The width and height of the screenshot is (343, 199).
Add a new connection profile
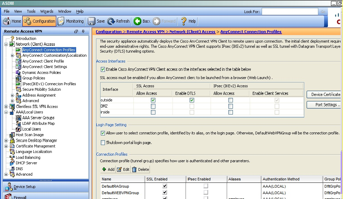click(x=108, y=169)
